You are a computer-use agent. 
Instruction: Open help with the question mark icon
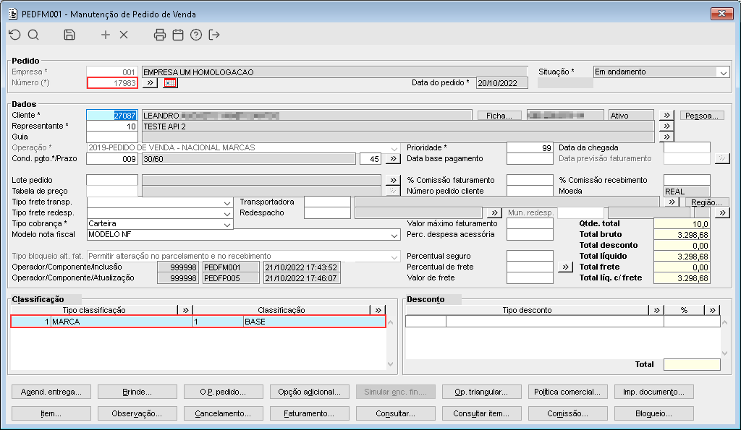click(x=196, y=35)
